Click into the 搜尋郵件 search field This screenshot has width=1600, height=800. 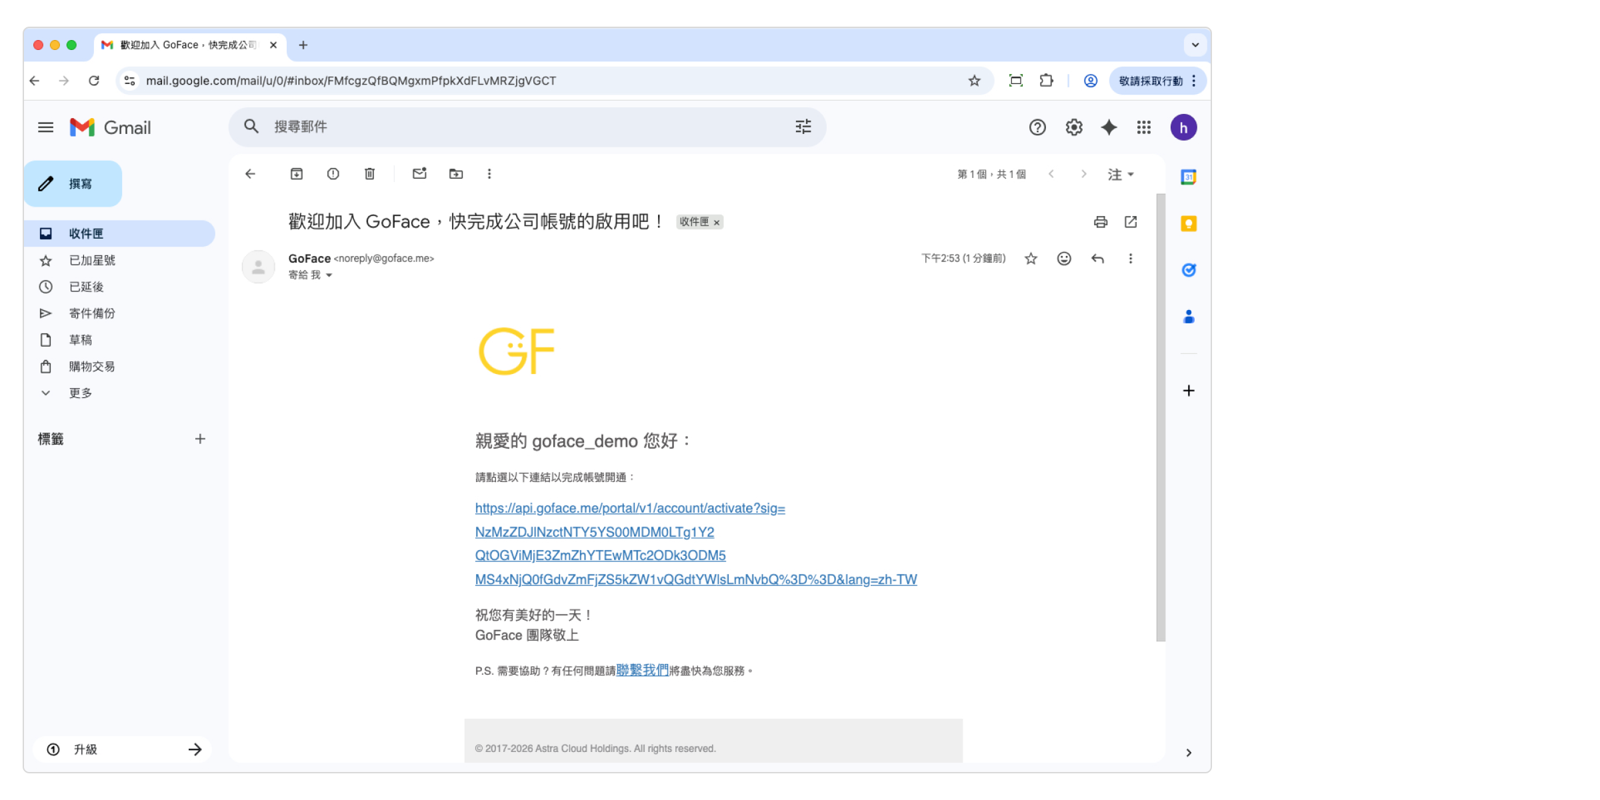pos(520,127)
